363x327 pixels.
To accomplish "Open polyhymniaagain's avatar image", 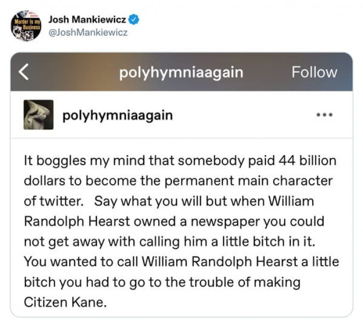I will [38, 115].
